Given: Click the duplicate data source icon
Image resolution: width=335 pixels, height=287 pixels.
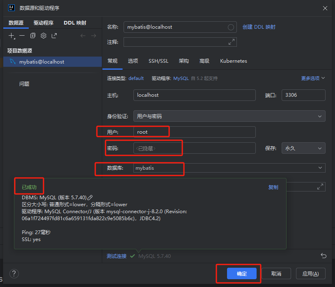Looking at the screenshot, I should click(x=33, y=36).
